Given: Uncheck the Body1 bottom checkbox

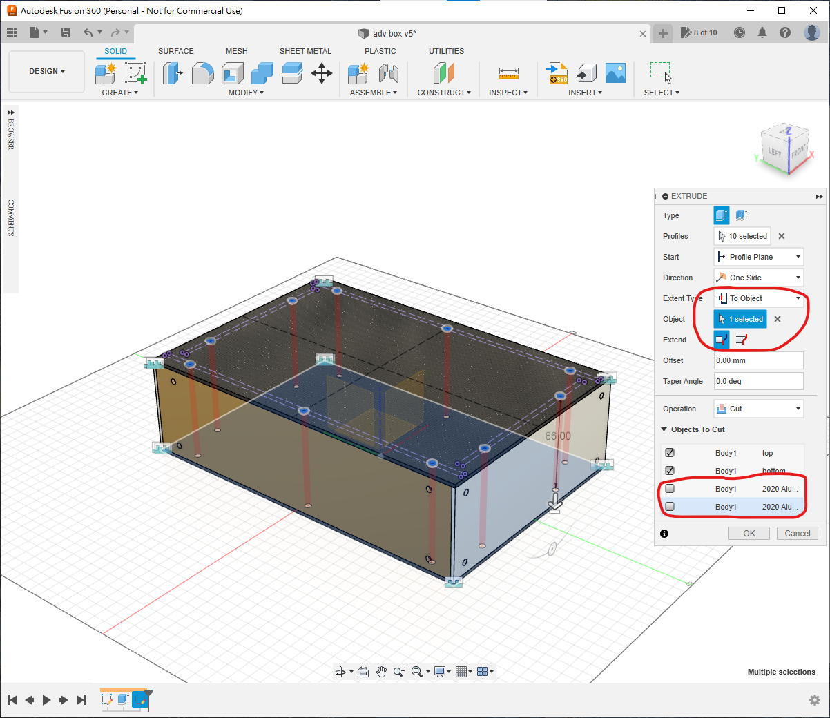Looking at the screenshot, I should pos(670,471).
